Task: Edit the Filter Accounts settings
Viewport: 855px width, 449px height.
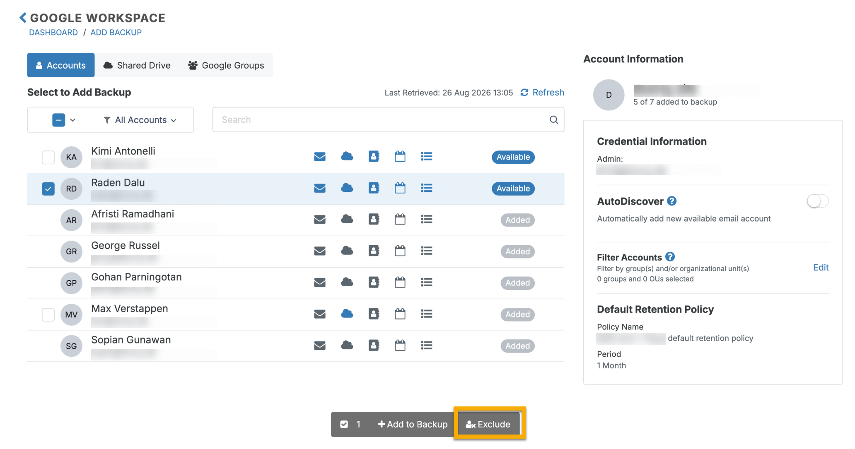Action: click(x=821, y=267)
